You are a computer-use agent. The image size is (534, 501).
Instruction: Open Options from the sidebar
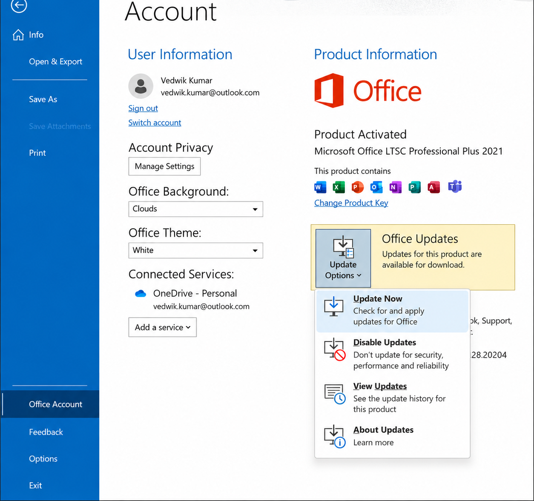[x=50, y=459]
